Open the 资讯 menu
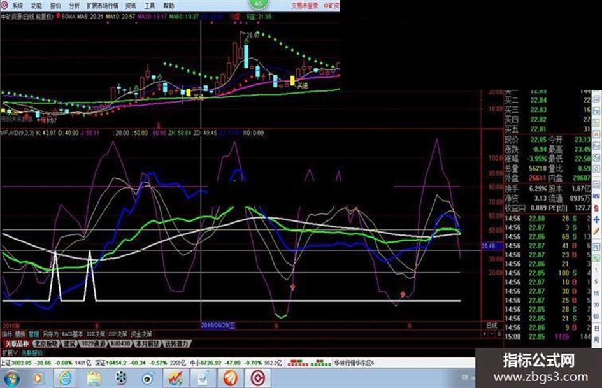 pos(131,5)
